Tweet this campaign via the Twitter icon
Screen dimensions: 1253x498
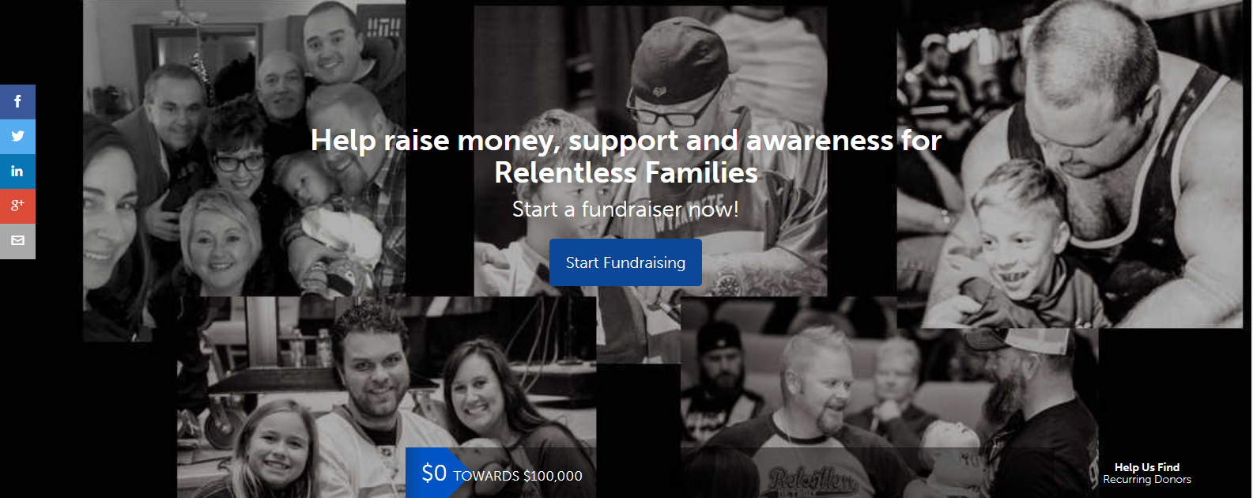coord(17,137)
